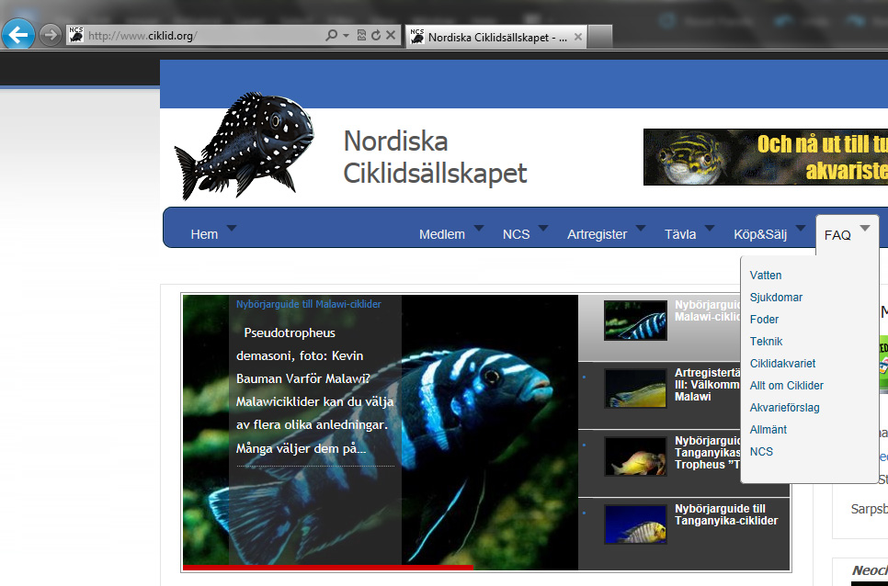
Task: Open the Medlem menu item
Action: click(442, 234)
